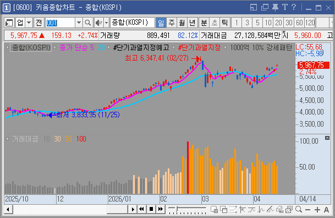Open the speaker options dropdown arrow
335x218 pixels.
tap(107, 23)
